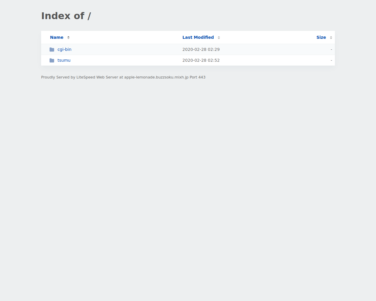Viewport: 376px width, 301px height.
Task: Select the date 2020-02-28 02:29
Action: (x=201, y=49)
